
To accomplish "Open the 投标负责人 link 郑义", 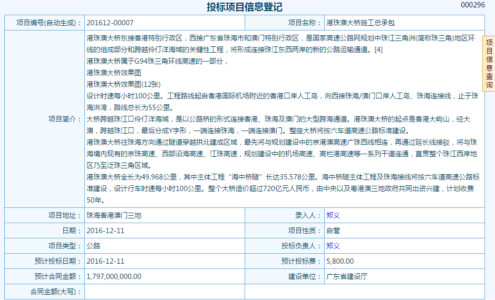I will pyautogui.click(x=333, y=246).
